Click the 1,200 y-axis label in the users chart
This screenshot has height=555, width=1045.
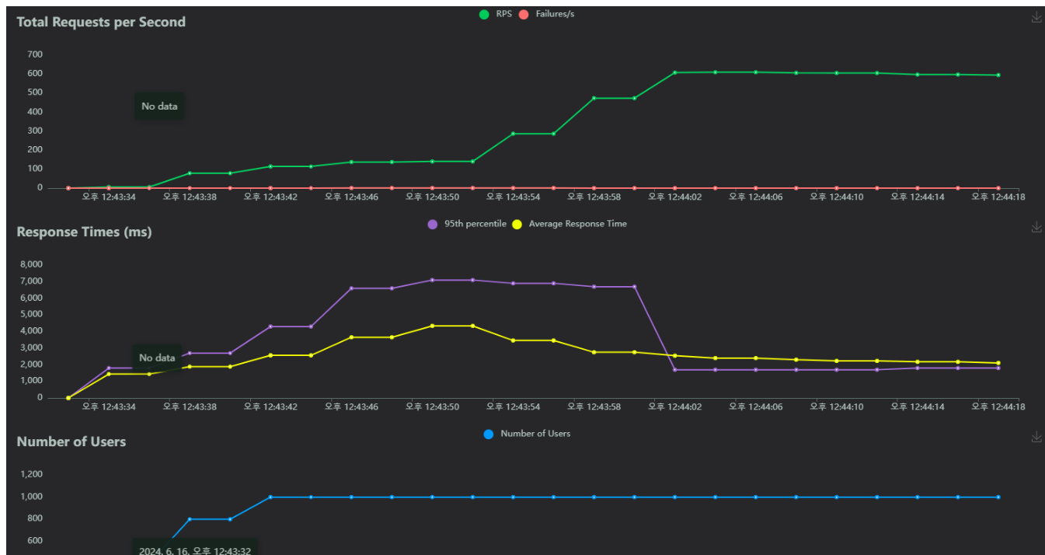[30, 474]
